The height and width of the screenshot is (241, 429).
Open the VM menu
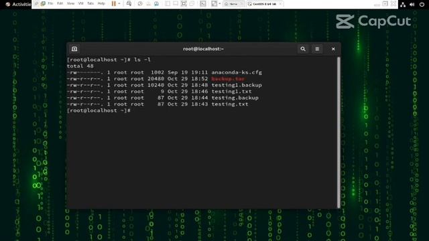(80, 3)
